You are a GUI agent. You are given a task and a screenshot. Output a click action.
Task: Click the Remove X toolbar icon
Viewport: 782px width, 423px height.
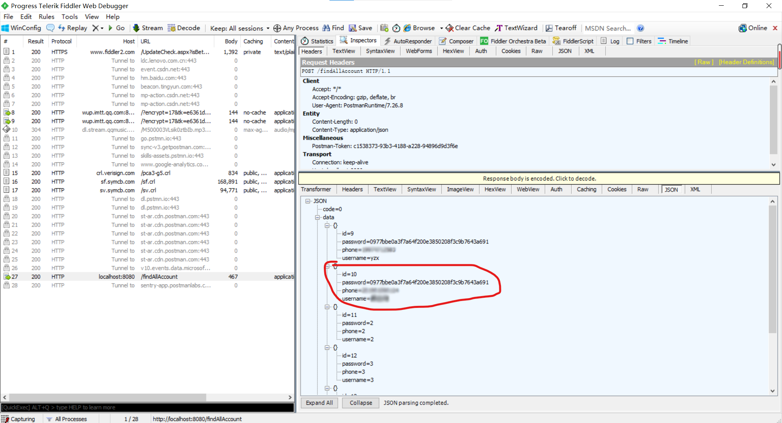tap(95, 28)
